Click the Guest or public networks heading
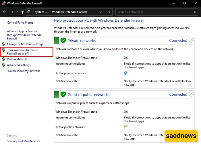The height and width of the screenshot is (145, 201). [88, 95]
